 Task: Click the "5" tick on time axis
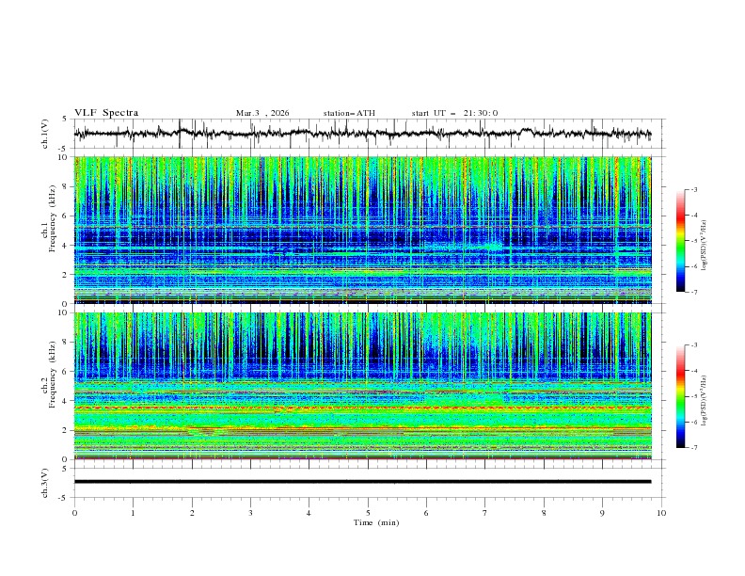click(x=368, y=513)
